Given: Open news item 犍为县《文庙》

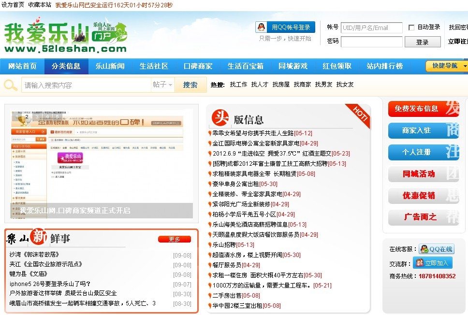Looking at the screenshot, I should (29, 274).
